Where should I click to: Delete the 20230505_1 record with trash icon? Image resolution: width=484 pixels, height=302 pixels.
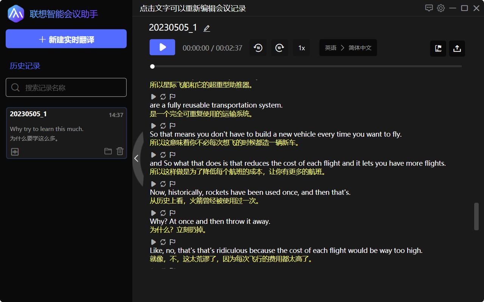pos(120,151)
